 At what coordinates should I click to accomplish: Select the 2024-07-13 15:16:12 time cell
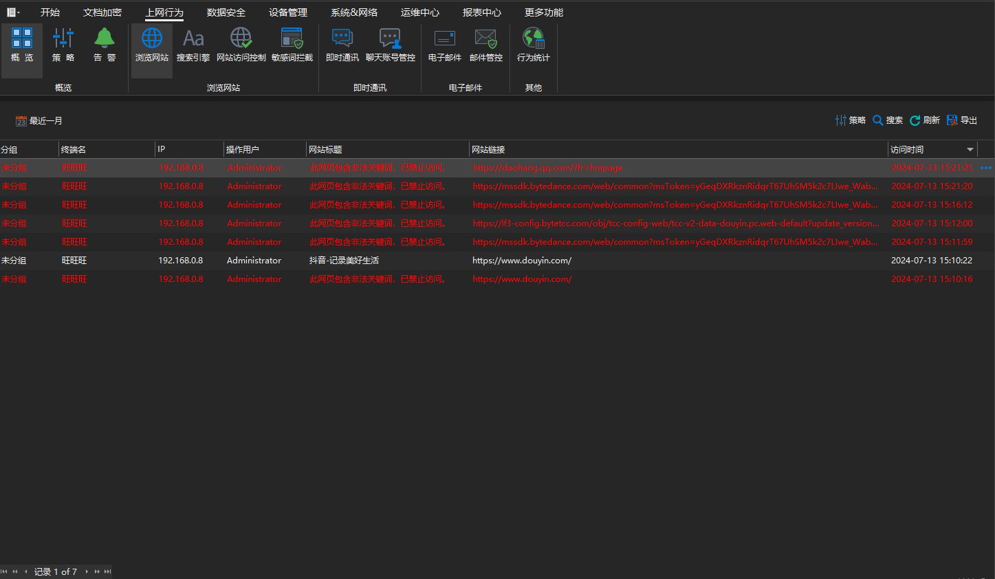pyautogui.click(x=932, y=205)
